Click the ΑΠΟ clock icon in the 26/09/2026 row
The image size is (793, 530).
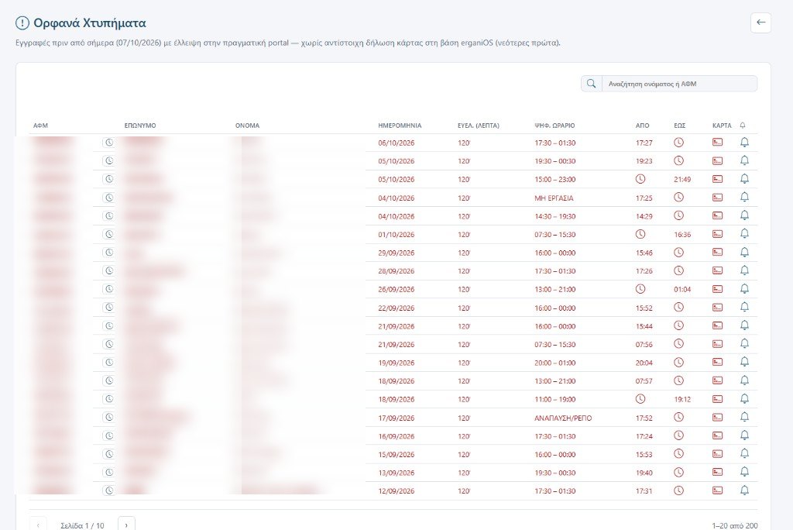click(x=640, y=289)
